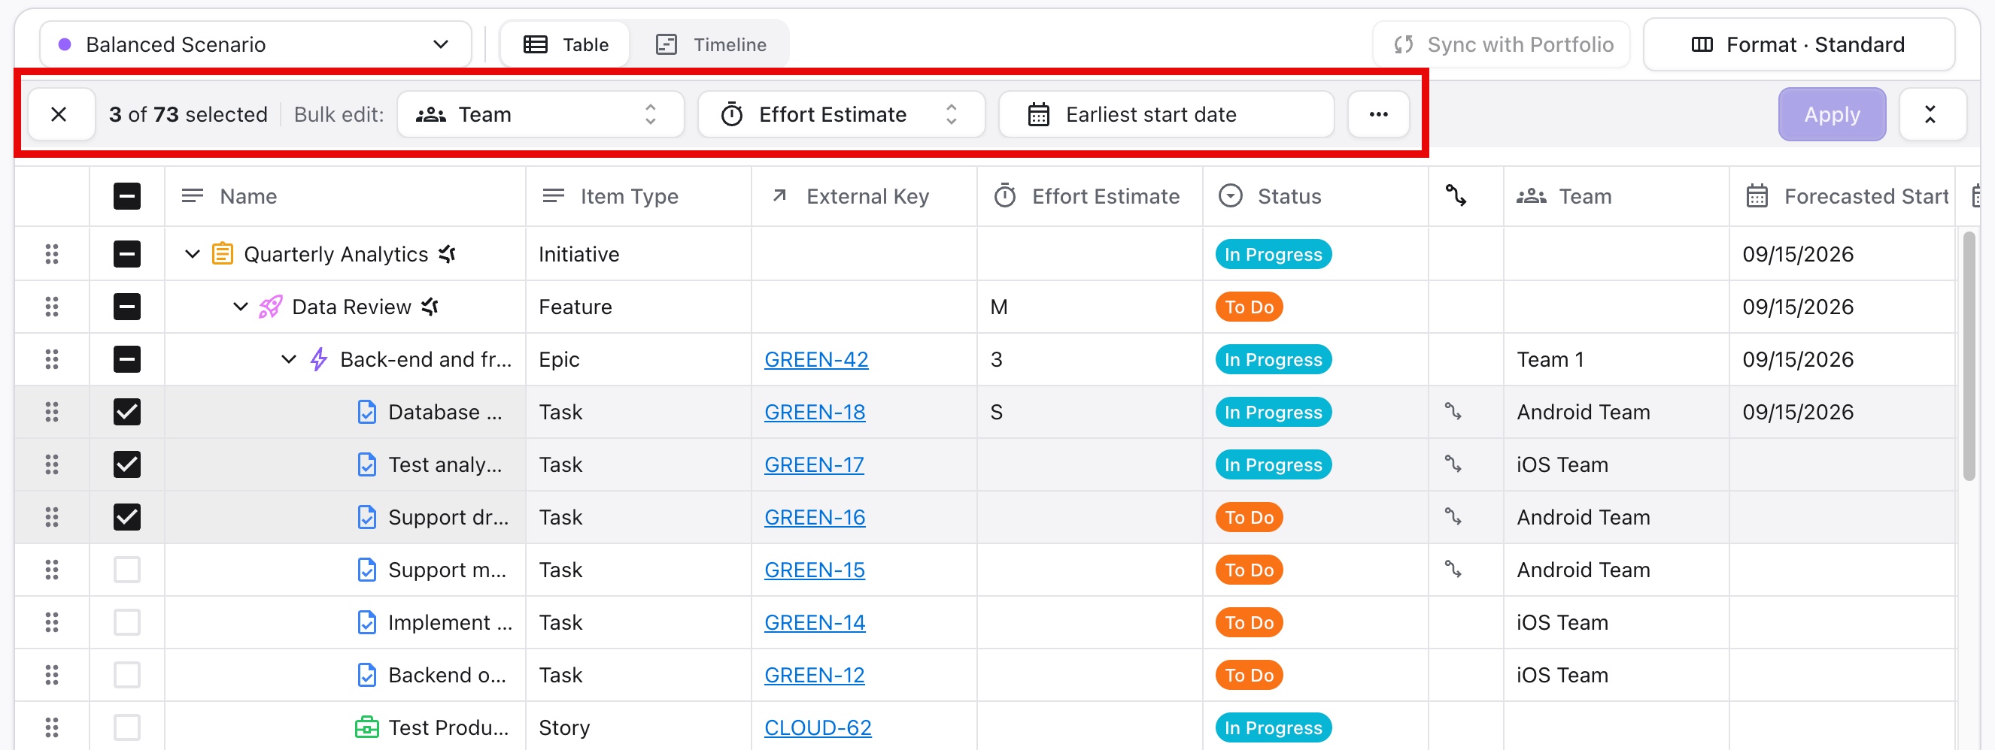The image size is (1995, 750).
Task: Toggle checkbox for GREEN-42 epic
Action: [127, 359]
